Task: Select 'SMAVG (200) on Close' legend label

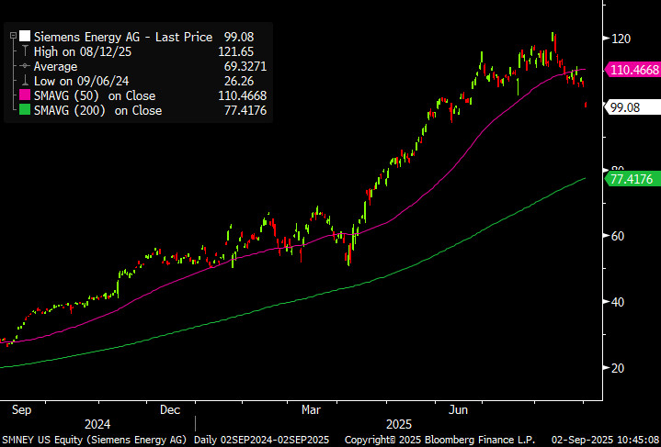Action: (x=97, y=111)
